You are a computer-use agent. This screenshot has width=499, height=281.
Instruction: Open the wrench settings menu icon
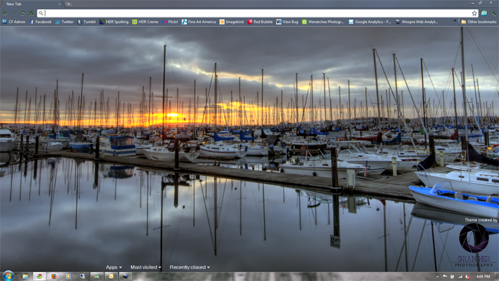[x=493, y=13]
